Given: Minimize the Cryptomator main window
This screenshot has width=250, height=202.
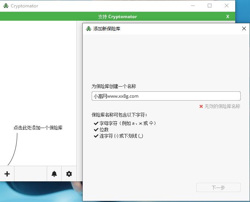Looking at the screenshot, I should pyautogui.click(x=193, y=6).
